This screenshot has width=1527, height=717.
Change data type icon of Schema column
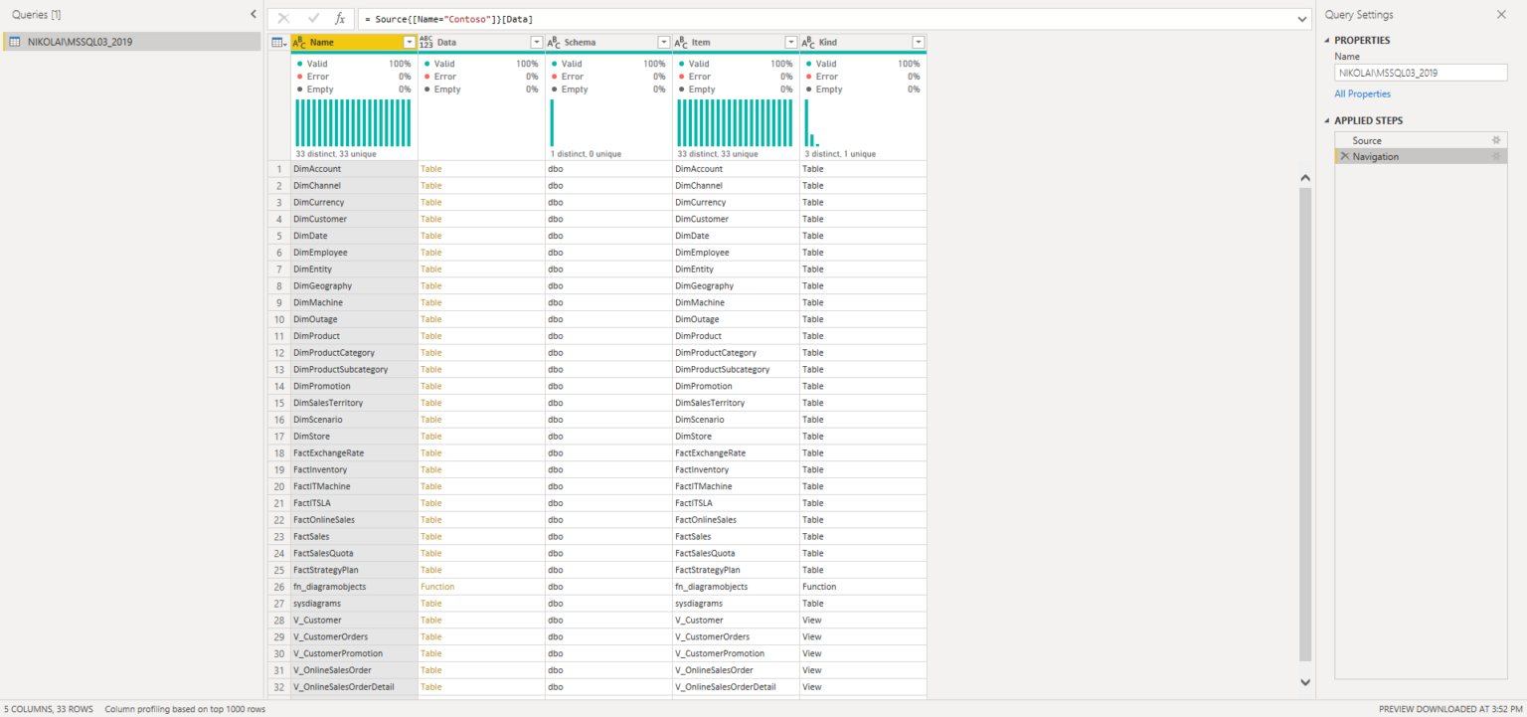point(554,43)
